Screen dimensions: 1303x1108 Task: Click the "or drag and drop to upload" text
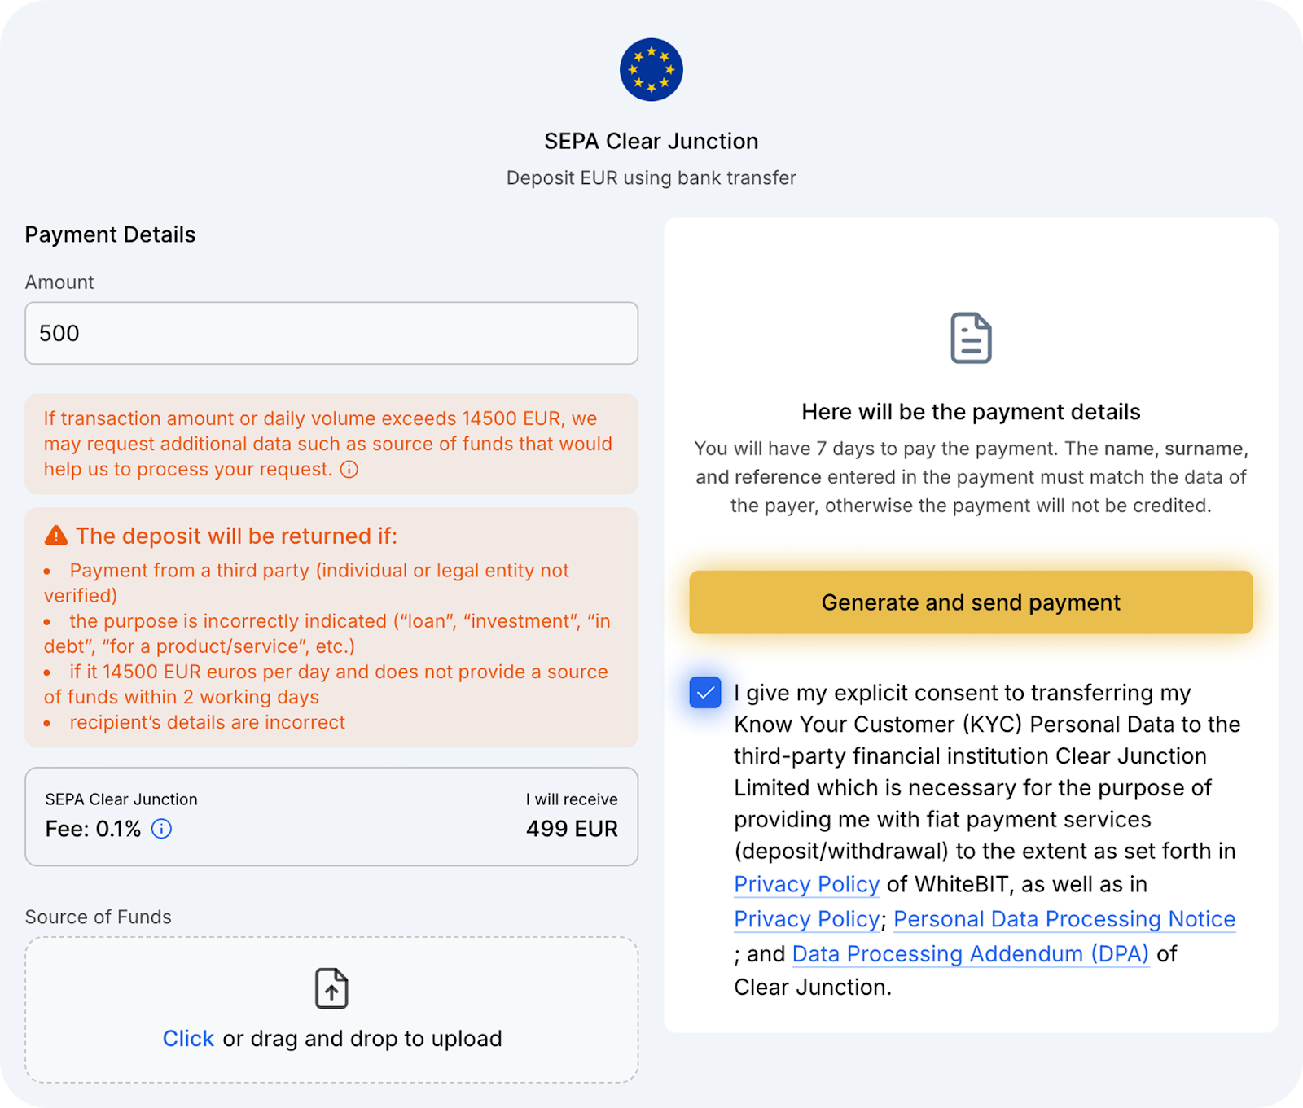[x=362, y=1039]
